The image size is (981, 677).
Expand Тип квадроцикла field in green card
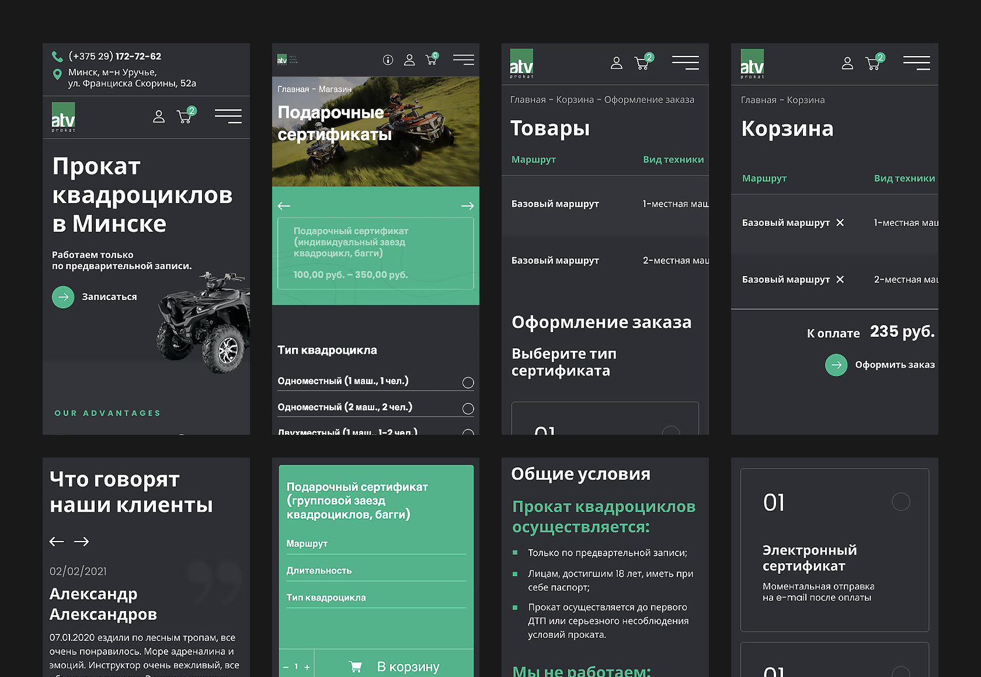375,598
